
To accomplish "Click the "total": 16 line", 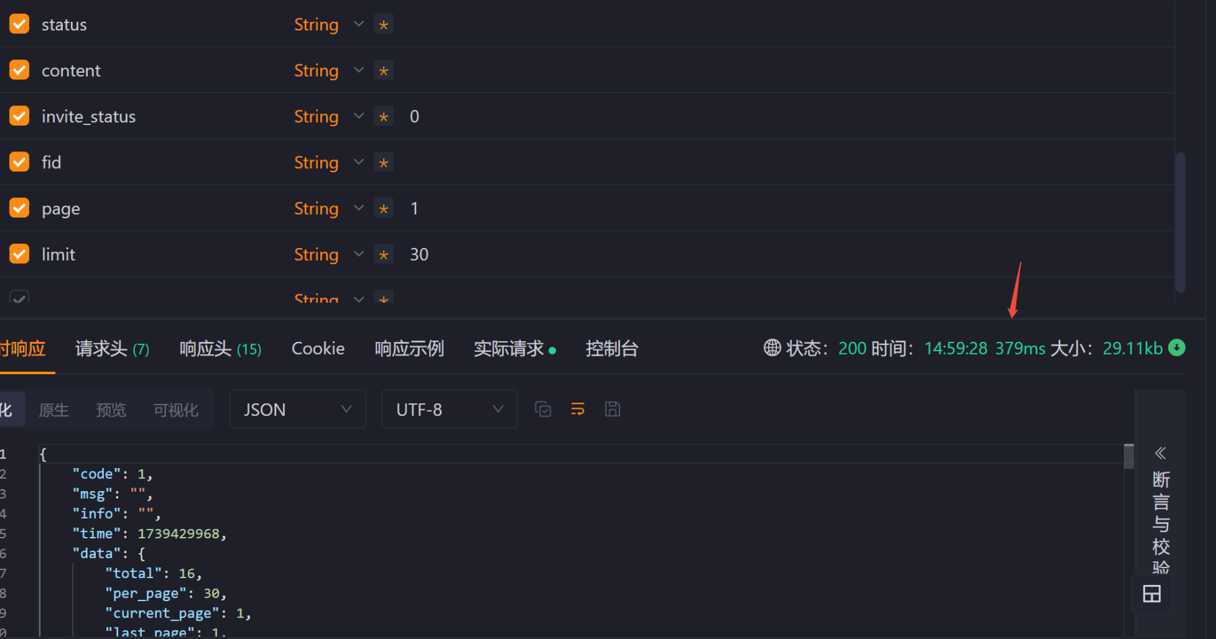I will click(x=153, y=573).
